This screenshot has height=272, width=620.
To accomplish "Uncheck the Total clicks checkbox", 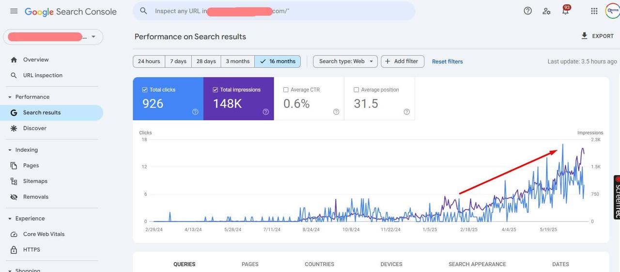I will (x=145, y=90).
